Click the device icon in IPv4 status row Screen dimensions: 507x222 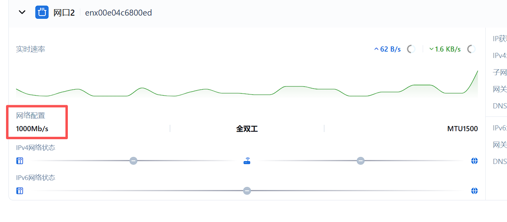coord(20,161)
